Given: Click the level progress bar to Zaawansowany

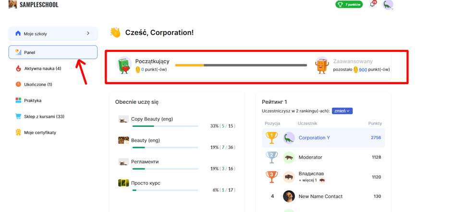Looking at the screenshot, I should point(241,65).
